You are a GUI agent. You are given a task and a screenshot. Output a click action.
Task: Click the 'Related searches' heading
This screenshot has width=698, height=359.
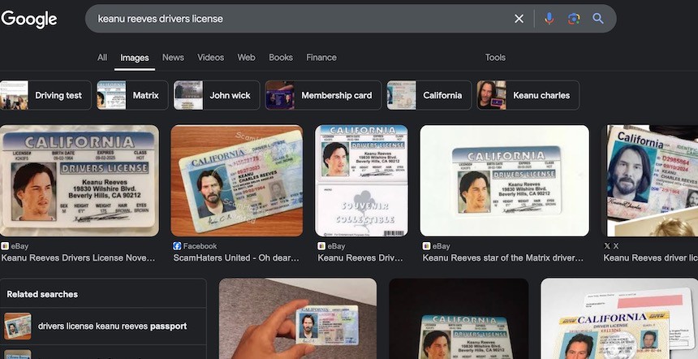click(x=42, y=294)
